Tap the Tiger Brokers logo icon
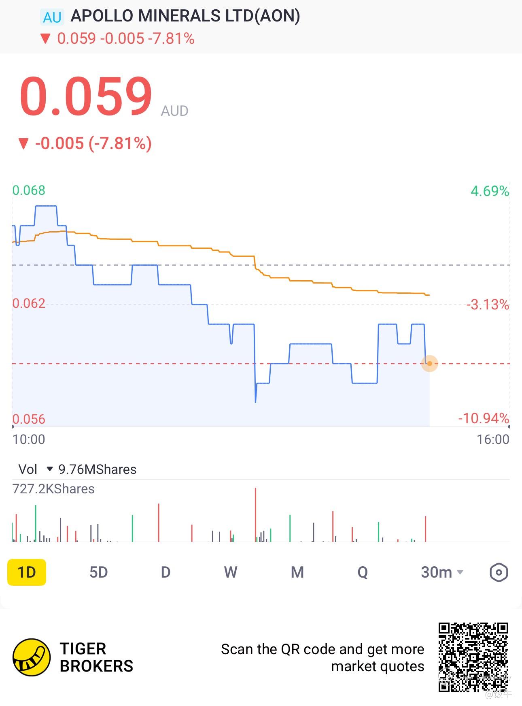Viewport: 522px width, 706px height. pos(32,657)
